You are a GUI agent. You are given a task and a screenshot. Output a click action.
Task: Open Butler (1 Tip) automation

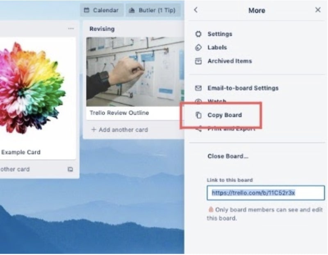153,10
